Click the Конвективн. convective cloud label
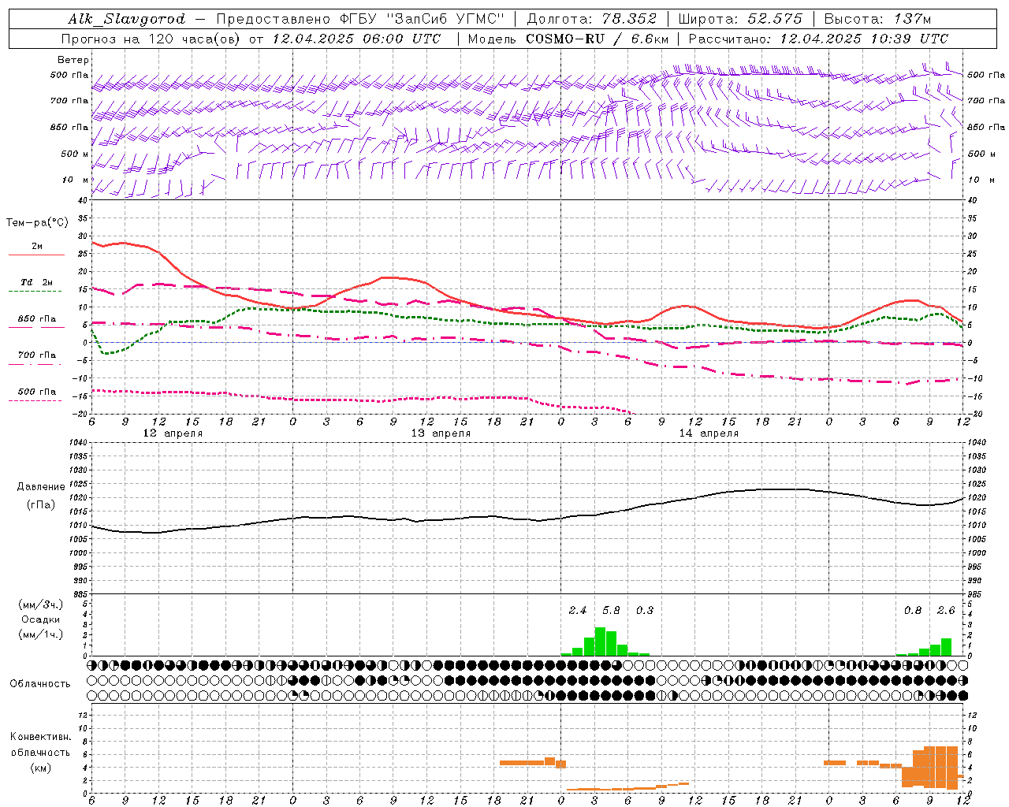This screenshot has height=807, width=1009. coord(41,737)
